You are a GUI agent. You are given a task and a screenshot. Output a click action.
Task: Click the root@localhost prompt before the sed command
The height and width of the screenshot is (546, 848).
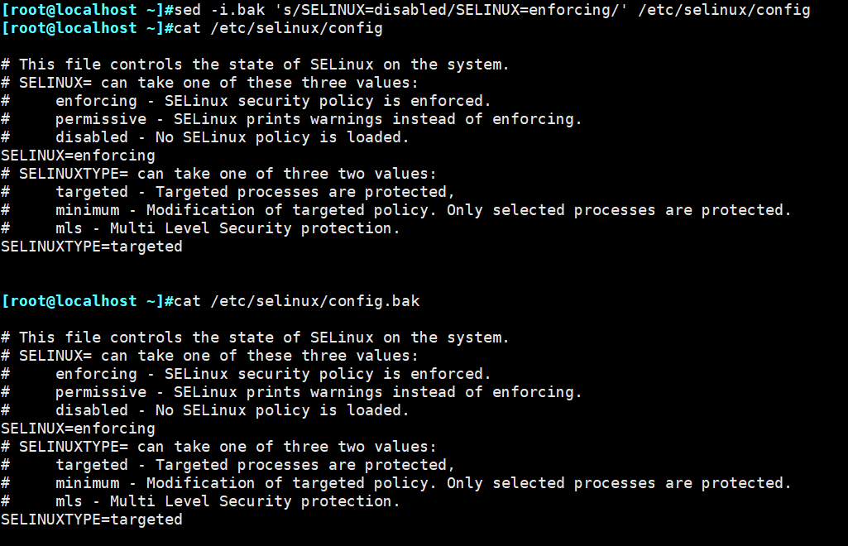coord(83,10)
